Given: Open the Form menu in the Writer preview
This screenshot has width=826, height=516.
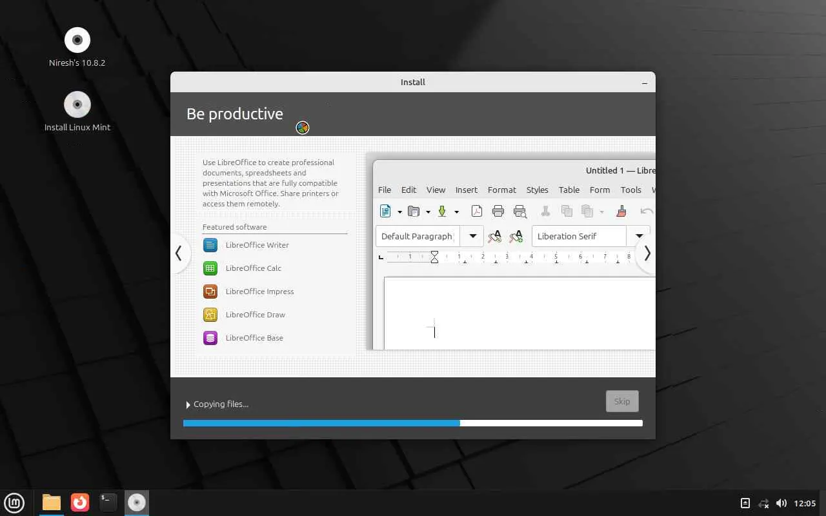Looking at the screenshot, I should pos(599,190).
